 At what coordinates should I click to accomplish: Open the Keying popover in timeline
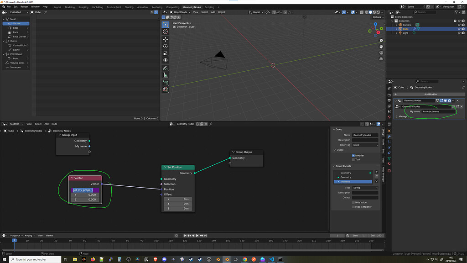click(30, 236)
